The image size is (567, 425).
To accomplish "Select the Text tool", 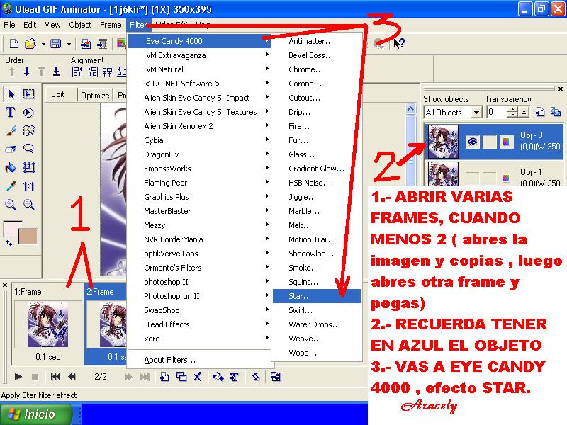I will (11, 113).
